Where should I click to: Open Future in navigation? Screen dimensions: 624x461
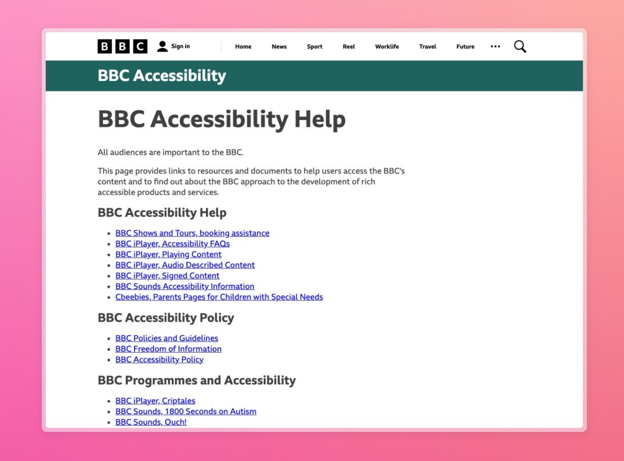(465, 46)
